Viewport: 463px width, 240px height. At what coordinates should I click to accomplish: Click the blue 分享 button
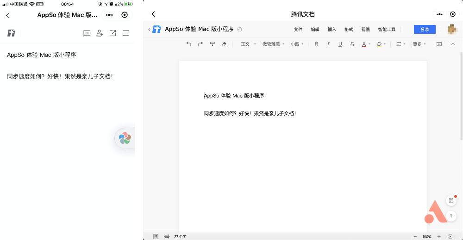pos(425,29)
